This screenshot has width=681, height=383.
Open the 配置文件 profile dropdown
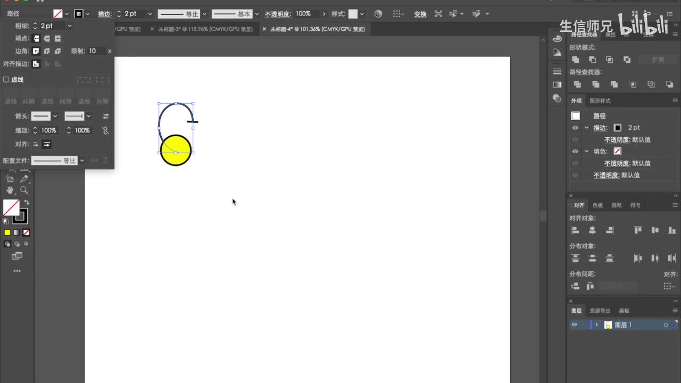(82, 161)
